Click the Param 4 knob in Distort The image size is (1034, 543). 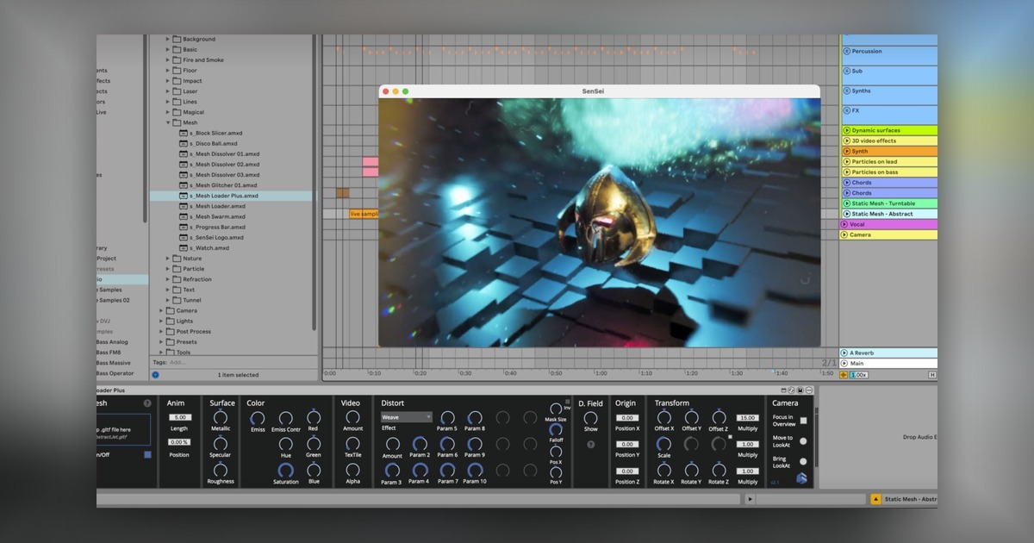click(x=420, y=471)
